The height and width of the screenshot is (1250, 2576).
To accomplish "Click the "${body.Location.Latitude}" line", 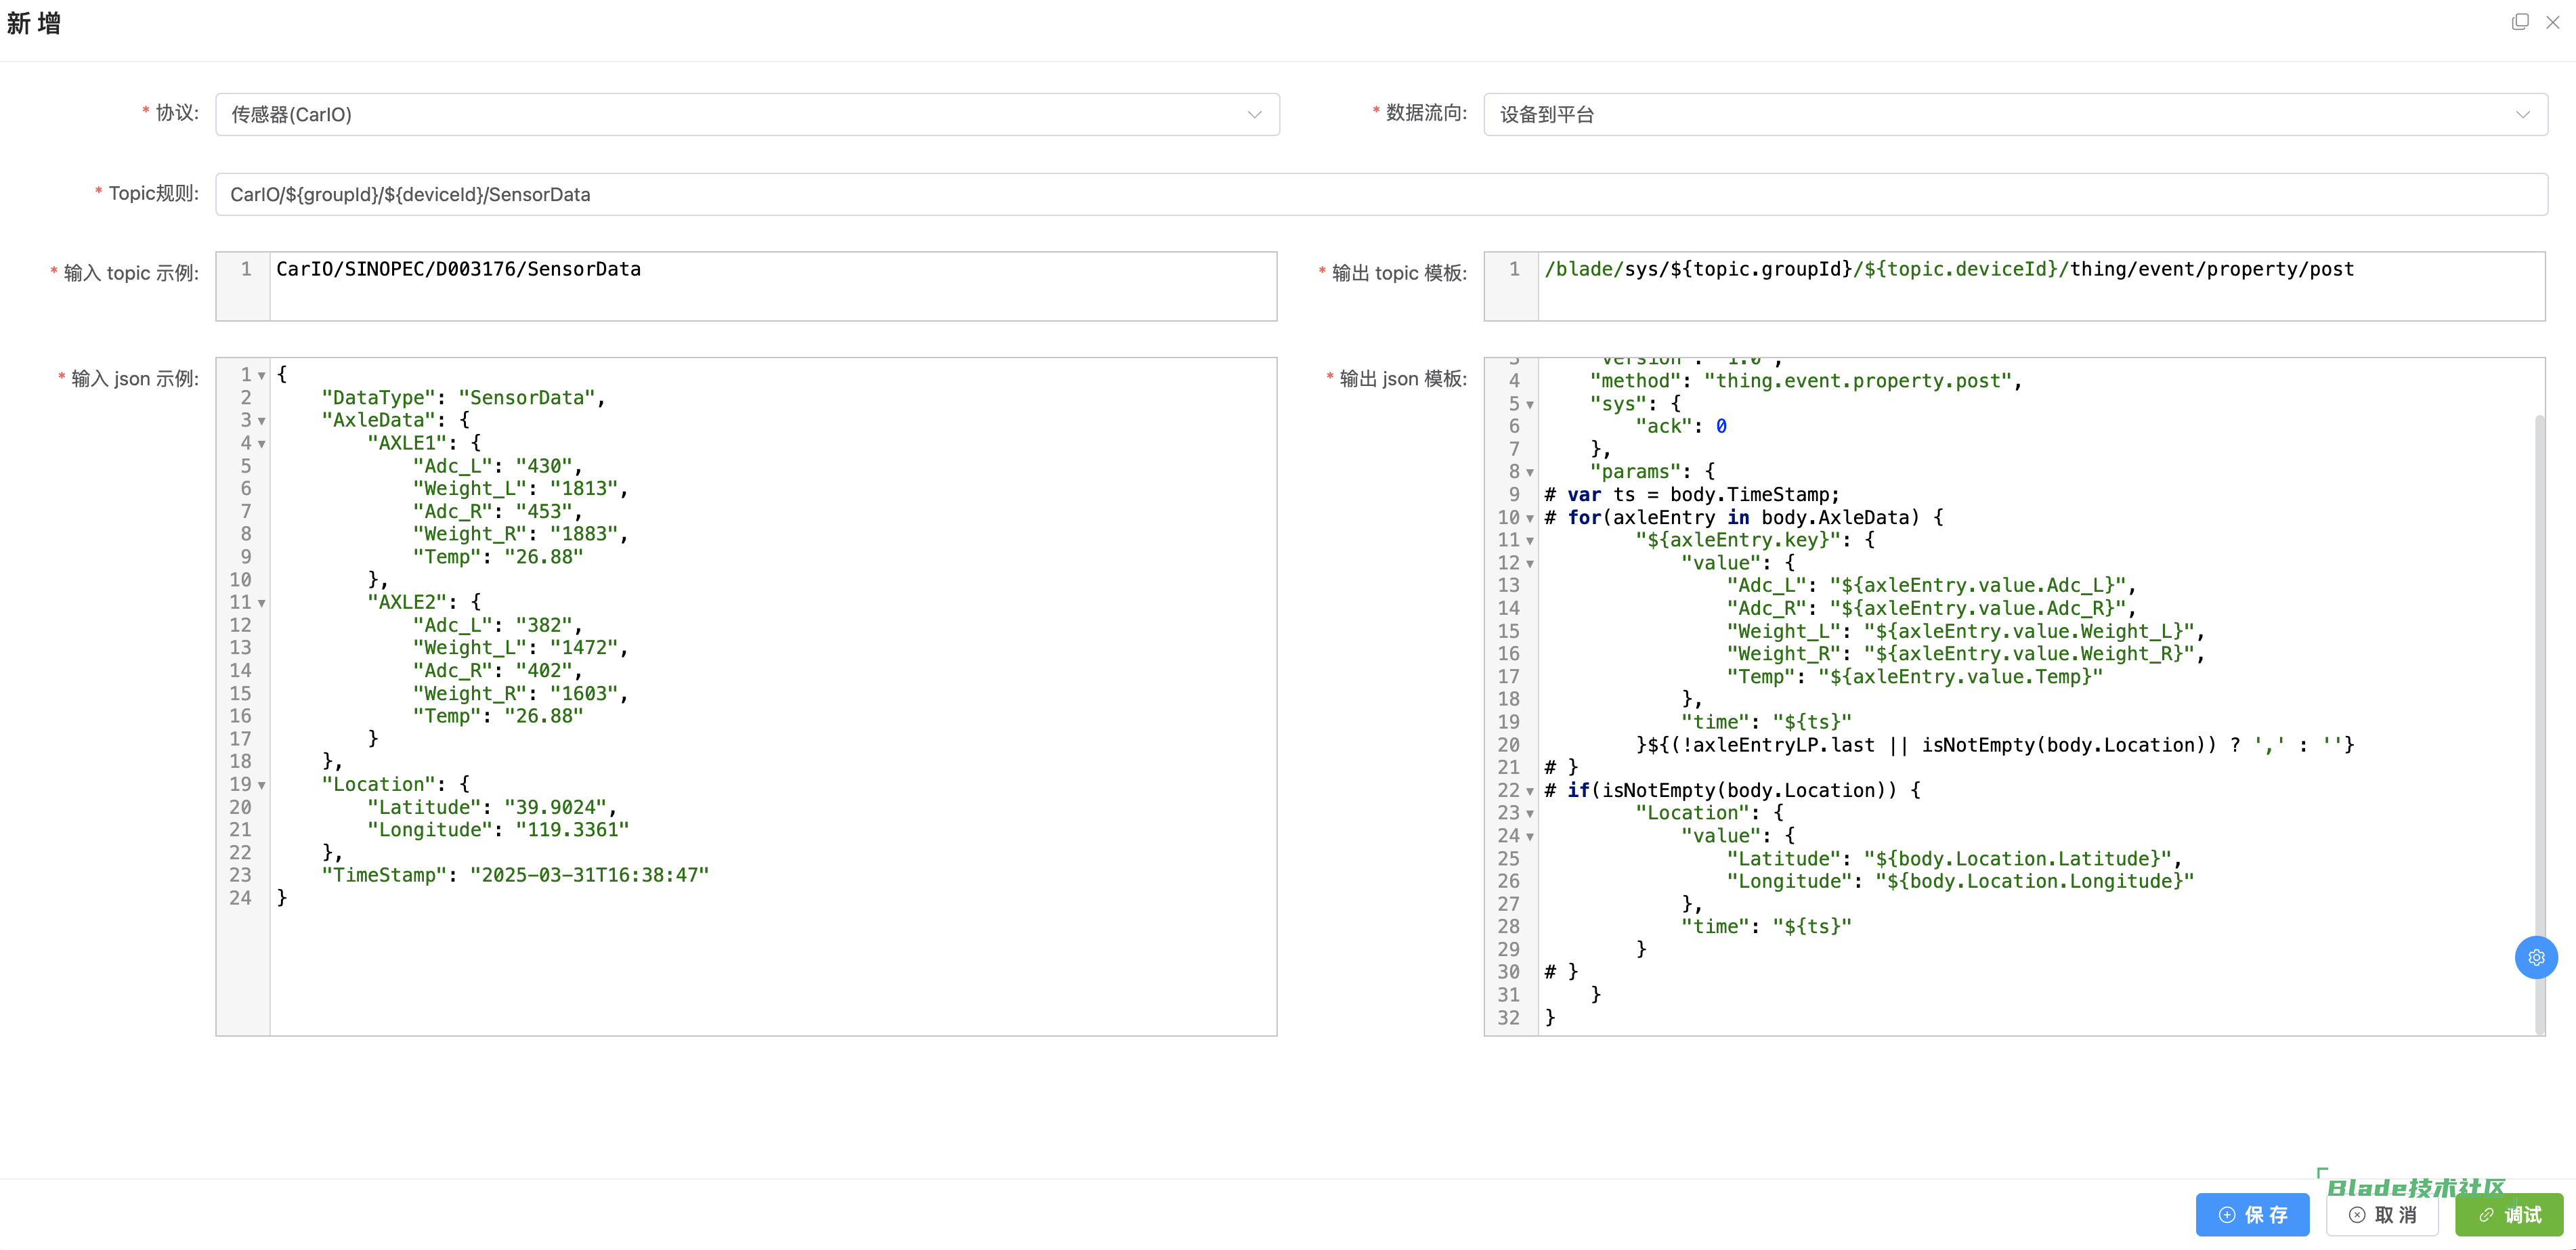I will [1954, 859].
